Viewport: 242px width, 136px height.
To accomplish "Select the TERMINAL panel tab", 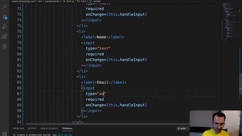I will [x=67, y=128].
